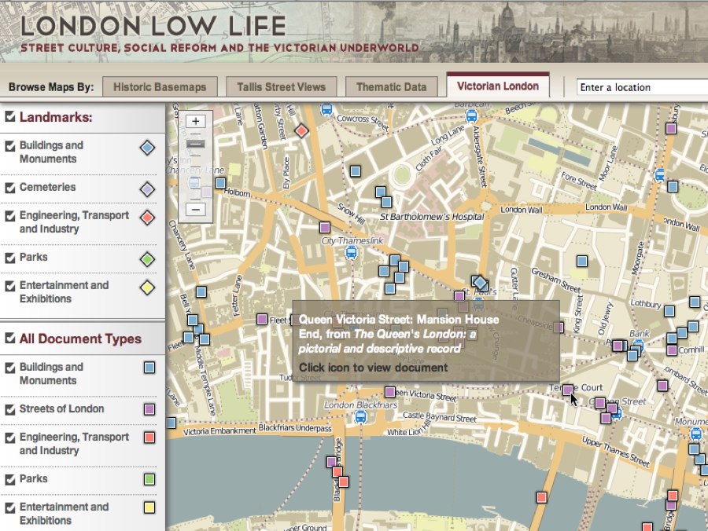The height and width of the screenshot is (531, 708).
Task: Open the Tallis Street Views tab
Action: (x=282, y=87)
